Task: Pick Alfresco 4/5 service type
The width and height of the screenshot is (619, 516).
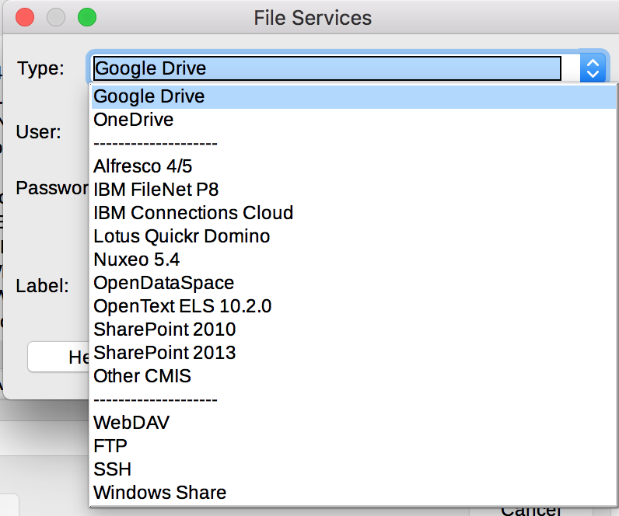Action: tap(354, 166)
